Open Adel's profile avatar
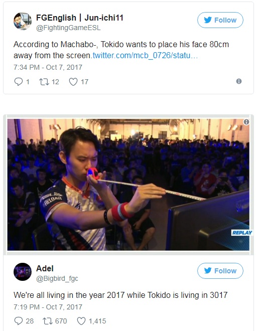Viewport: 256px width, 331px height. (x=23, y=272)
